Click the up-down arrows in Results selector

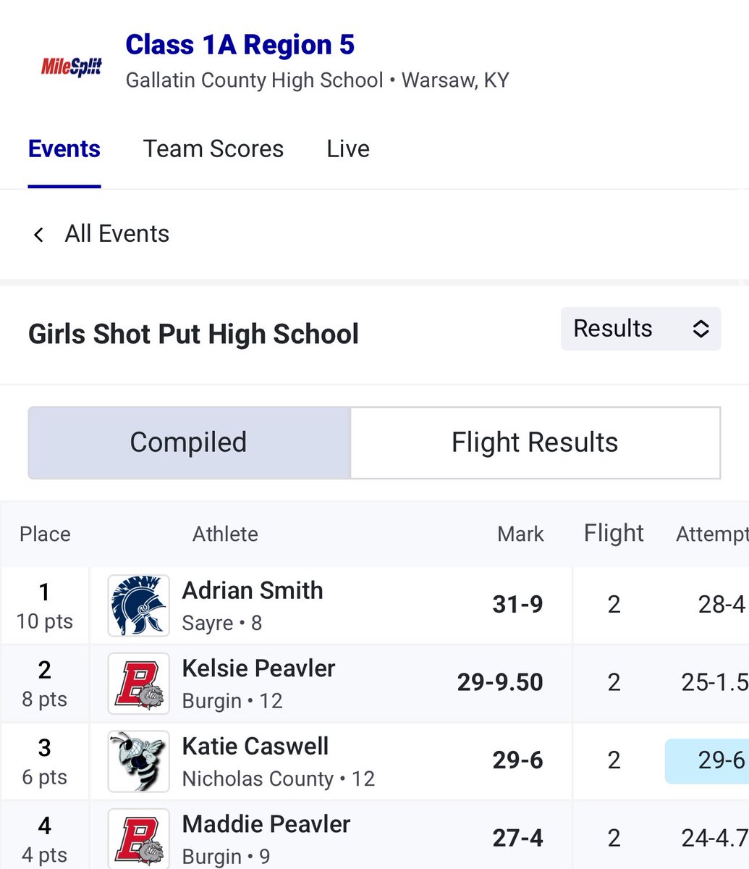coord(701,329)
